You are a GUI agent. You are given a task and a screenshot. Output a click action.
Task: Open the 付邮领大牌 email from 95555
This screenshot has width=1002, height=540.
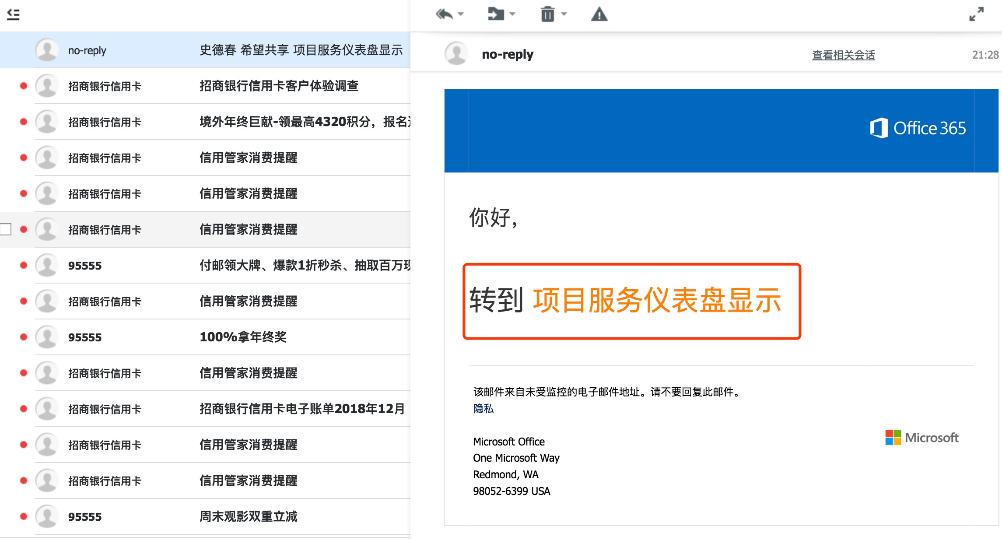(x=205, y=265)
